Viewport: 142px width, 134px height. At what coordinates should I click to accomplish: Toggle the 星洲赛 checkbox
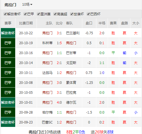[39, 14]
